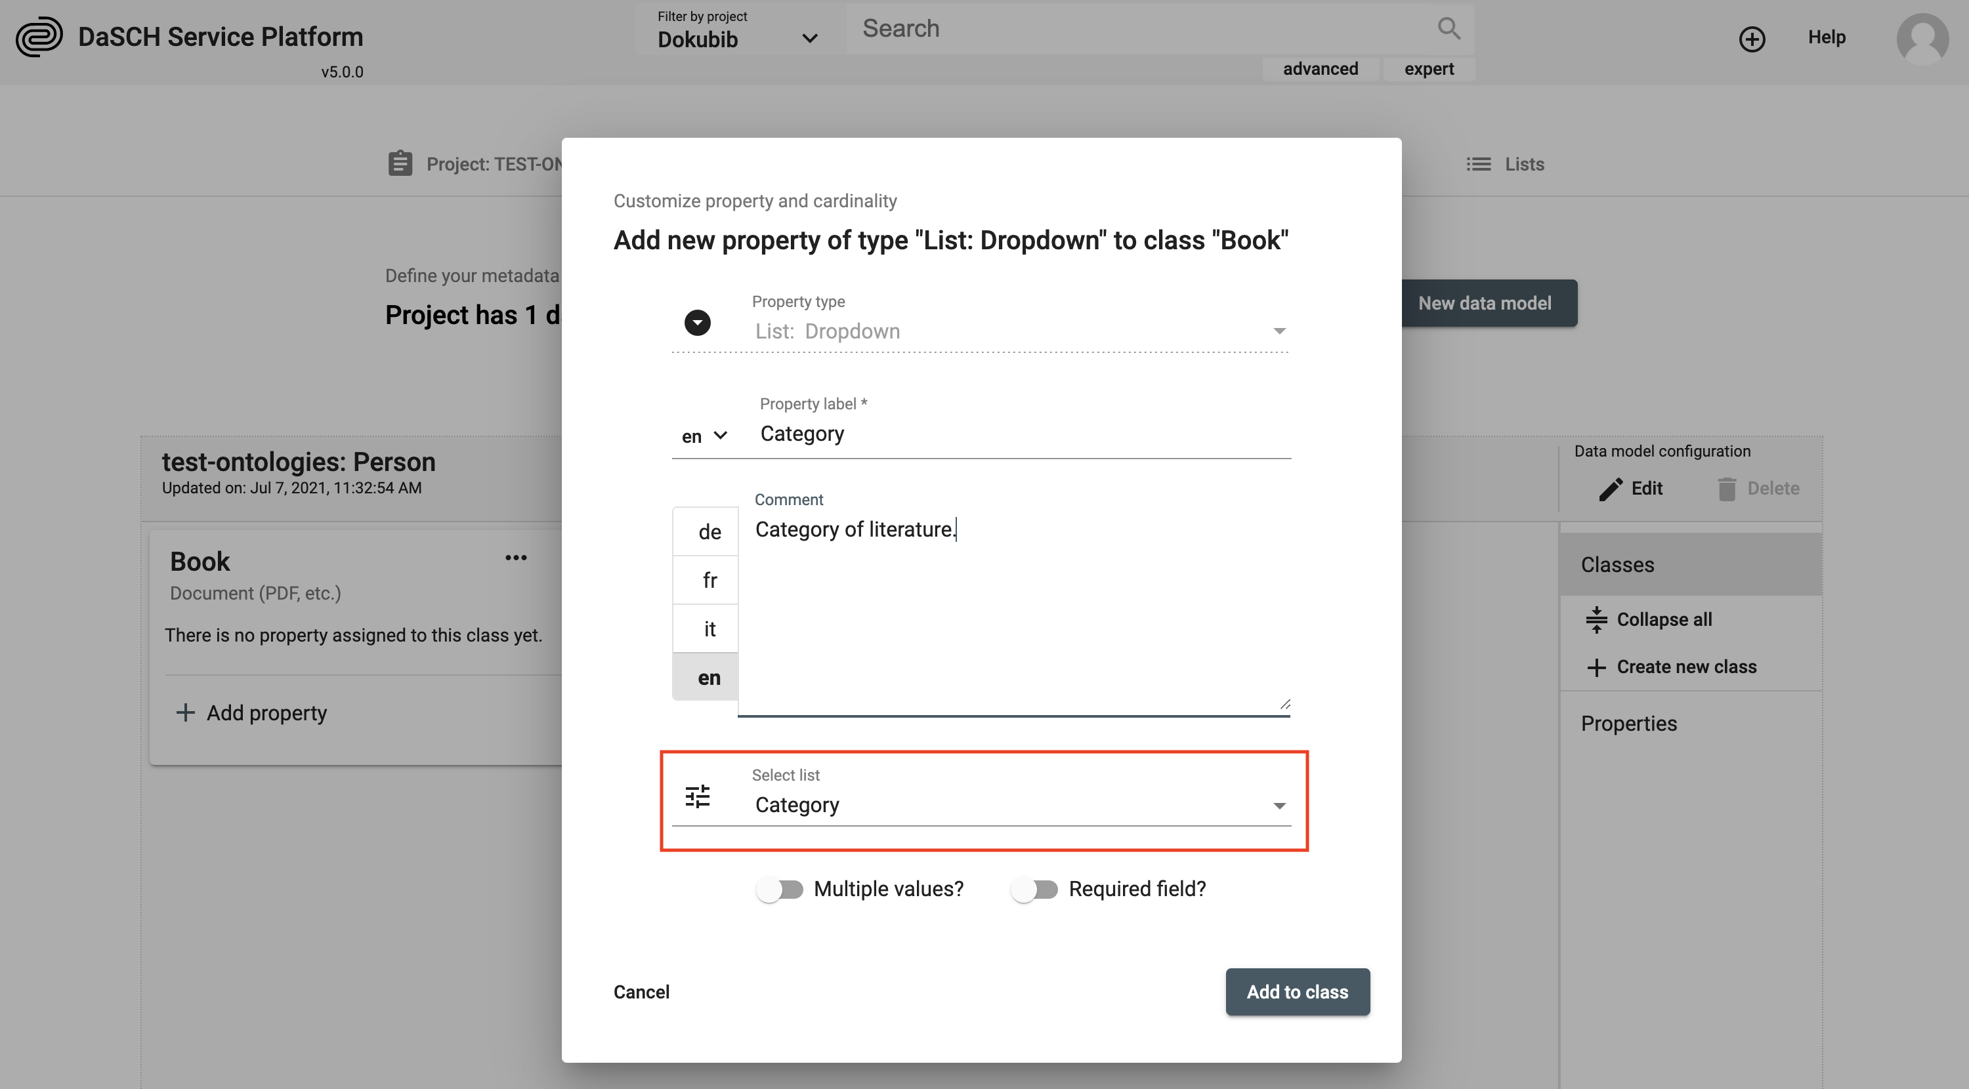The image size is (1969, 1089).
Task: Click the Cancel button
Action: click(641, 991)
